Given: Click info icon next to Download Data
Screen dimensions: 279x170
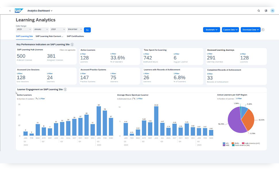Looking at the screenshot, I should (263, 30).
